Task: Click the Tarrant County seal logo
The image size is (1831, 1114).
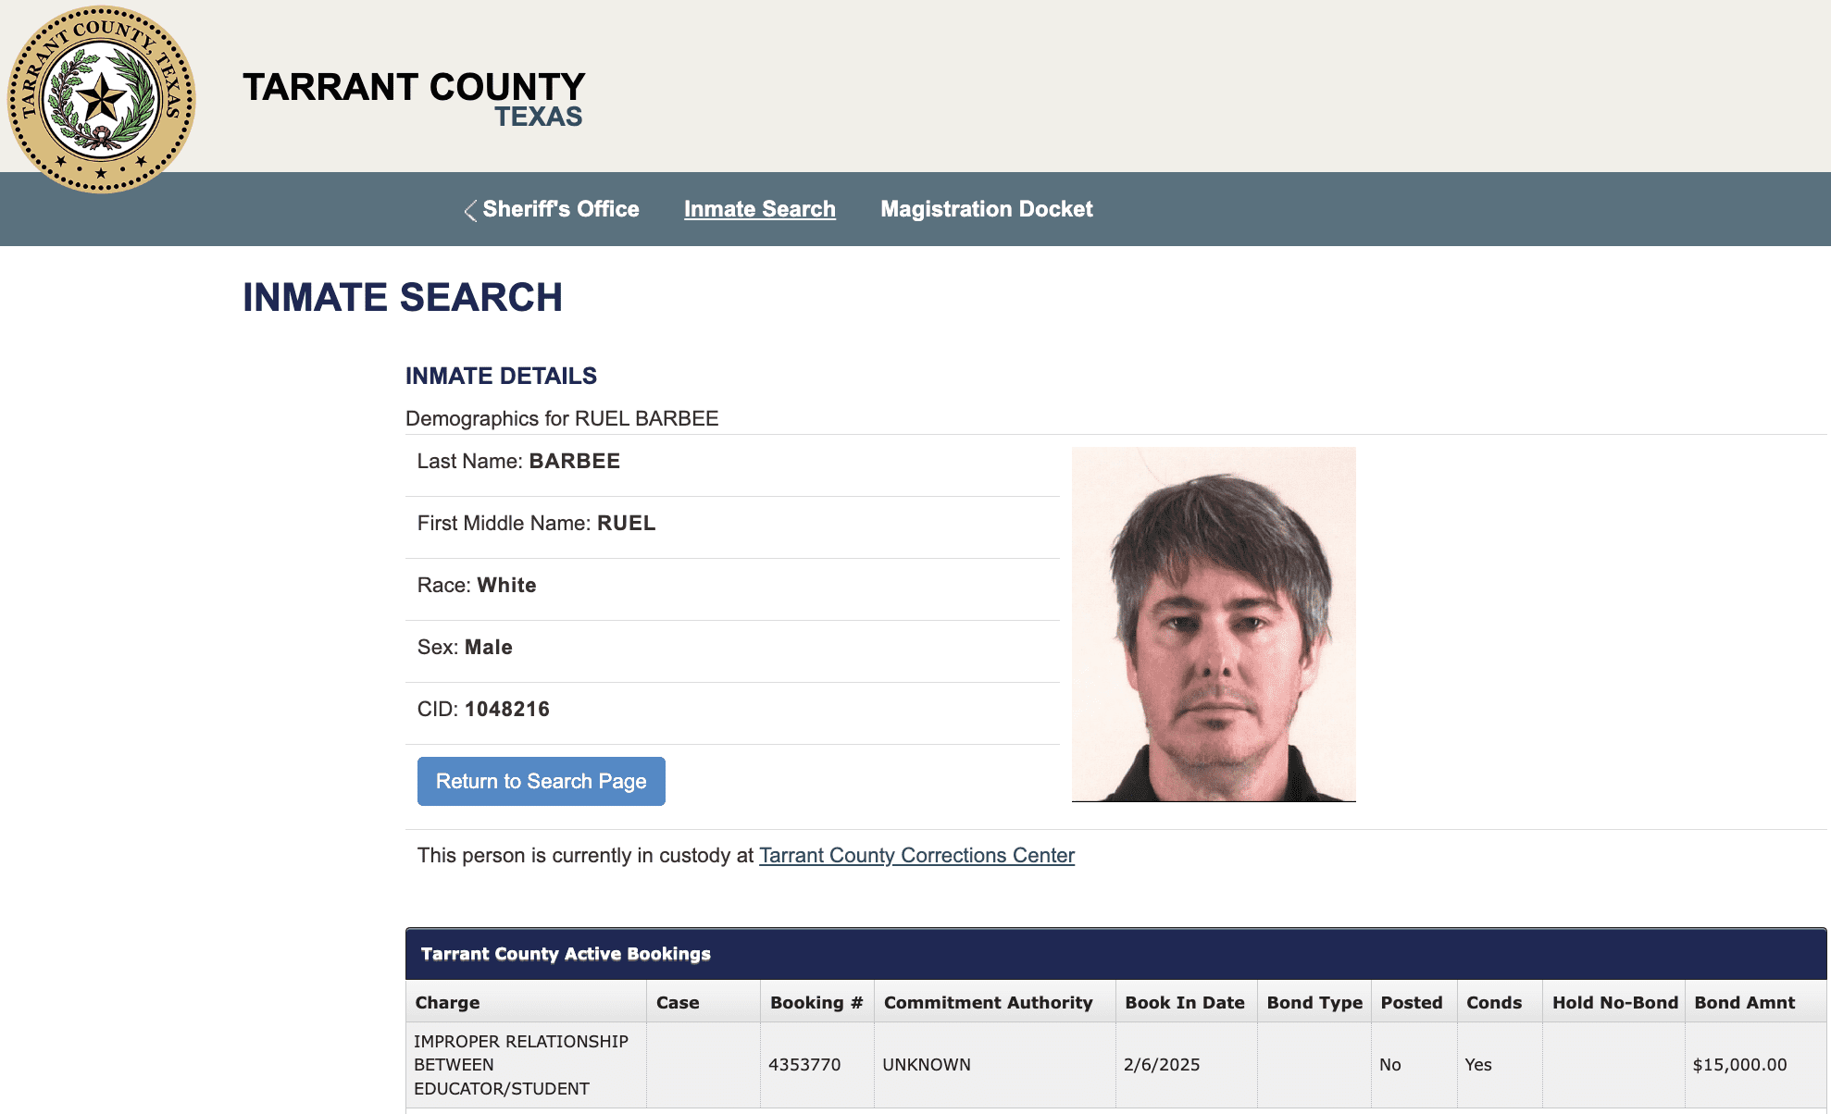Action: 101,99
